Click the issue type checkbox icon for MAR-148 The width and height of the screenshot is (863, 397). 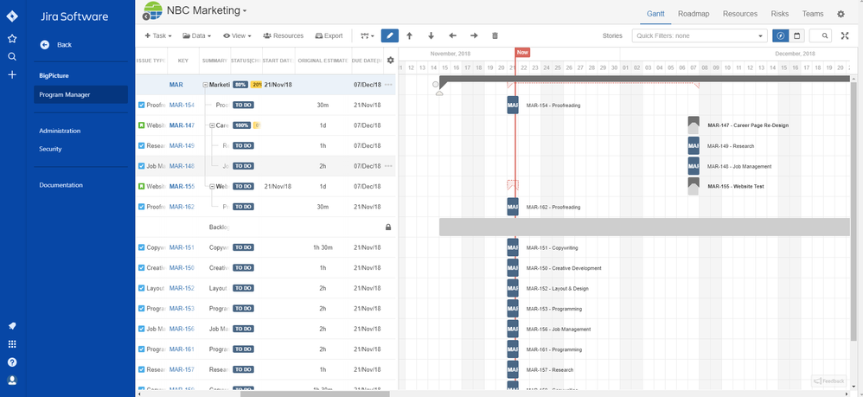point(142,166)
